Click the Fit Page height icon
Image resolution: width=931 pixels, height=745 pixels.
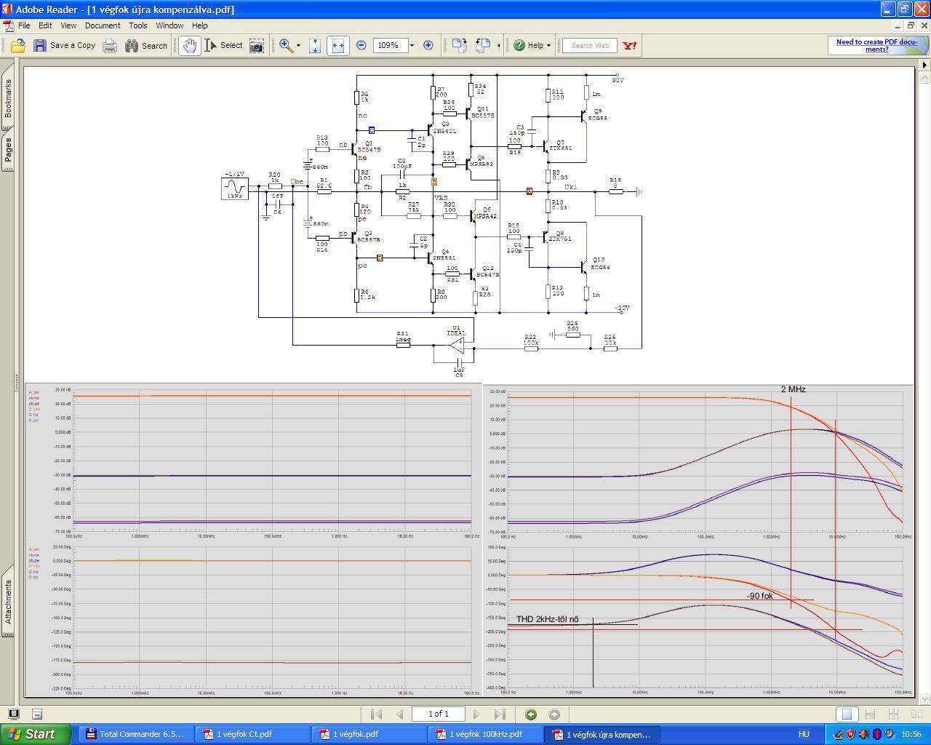315,46
